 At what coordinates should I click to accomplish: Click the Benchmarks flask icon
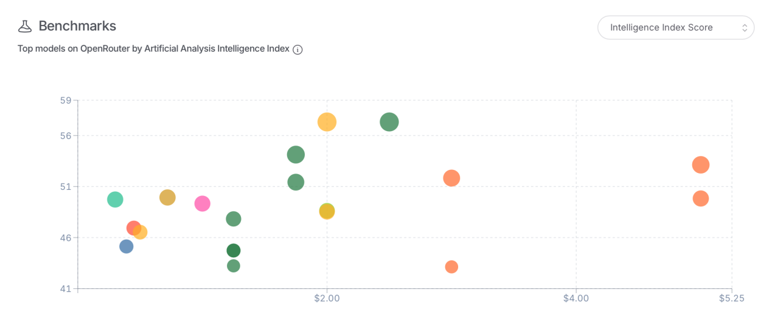click(24, 26)
